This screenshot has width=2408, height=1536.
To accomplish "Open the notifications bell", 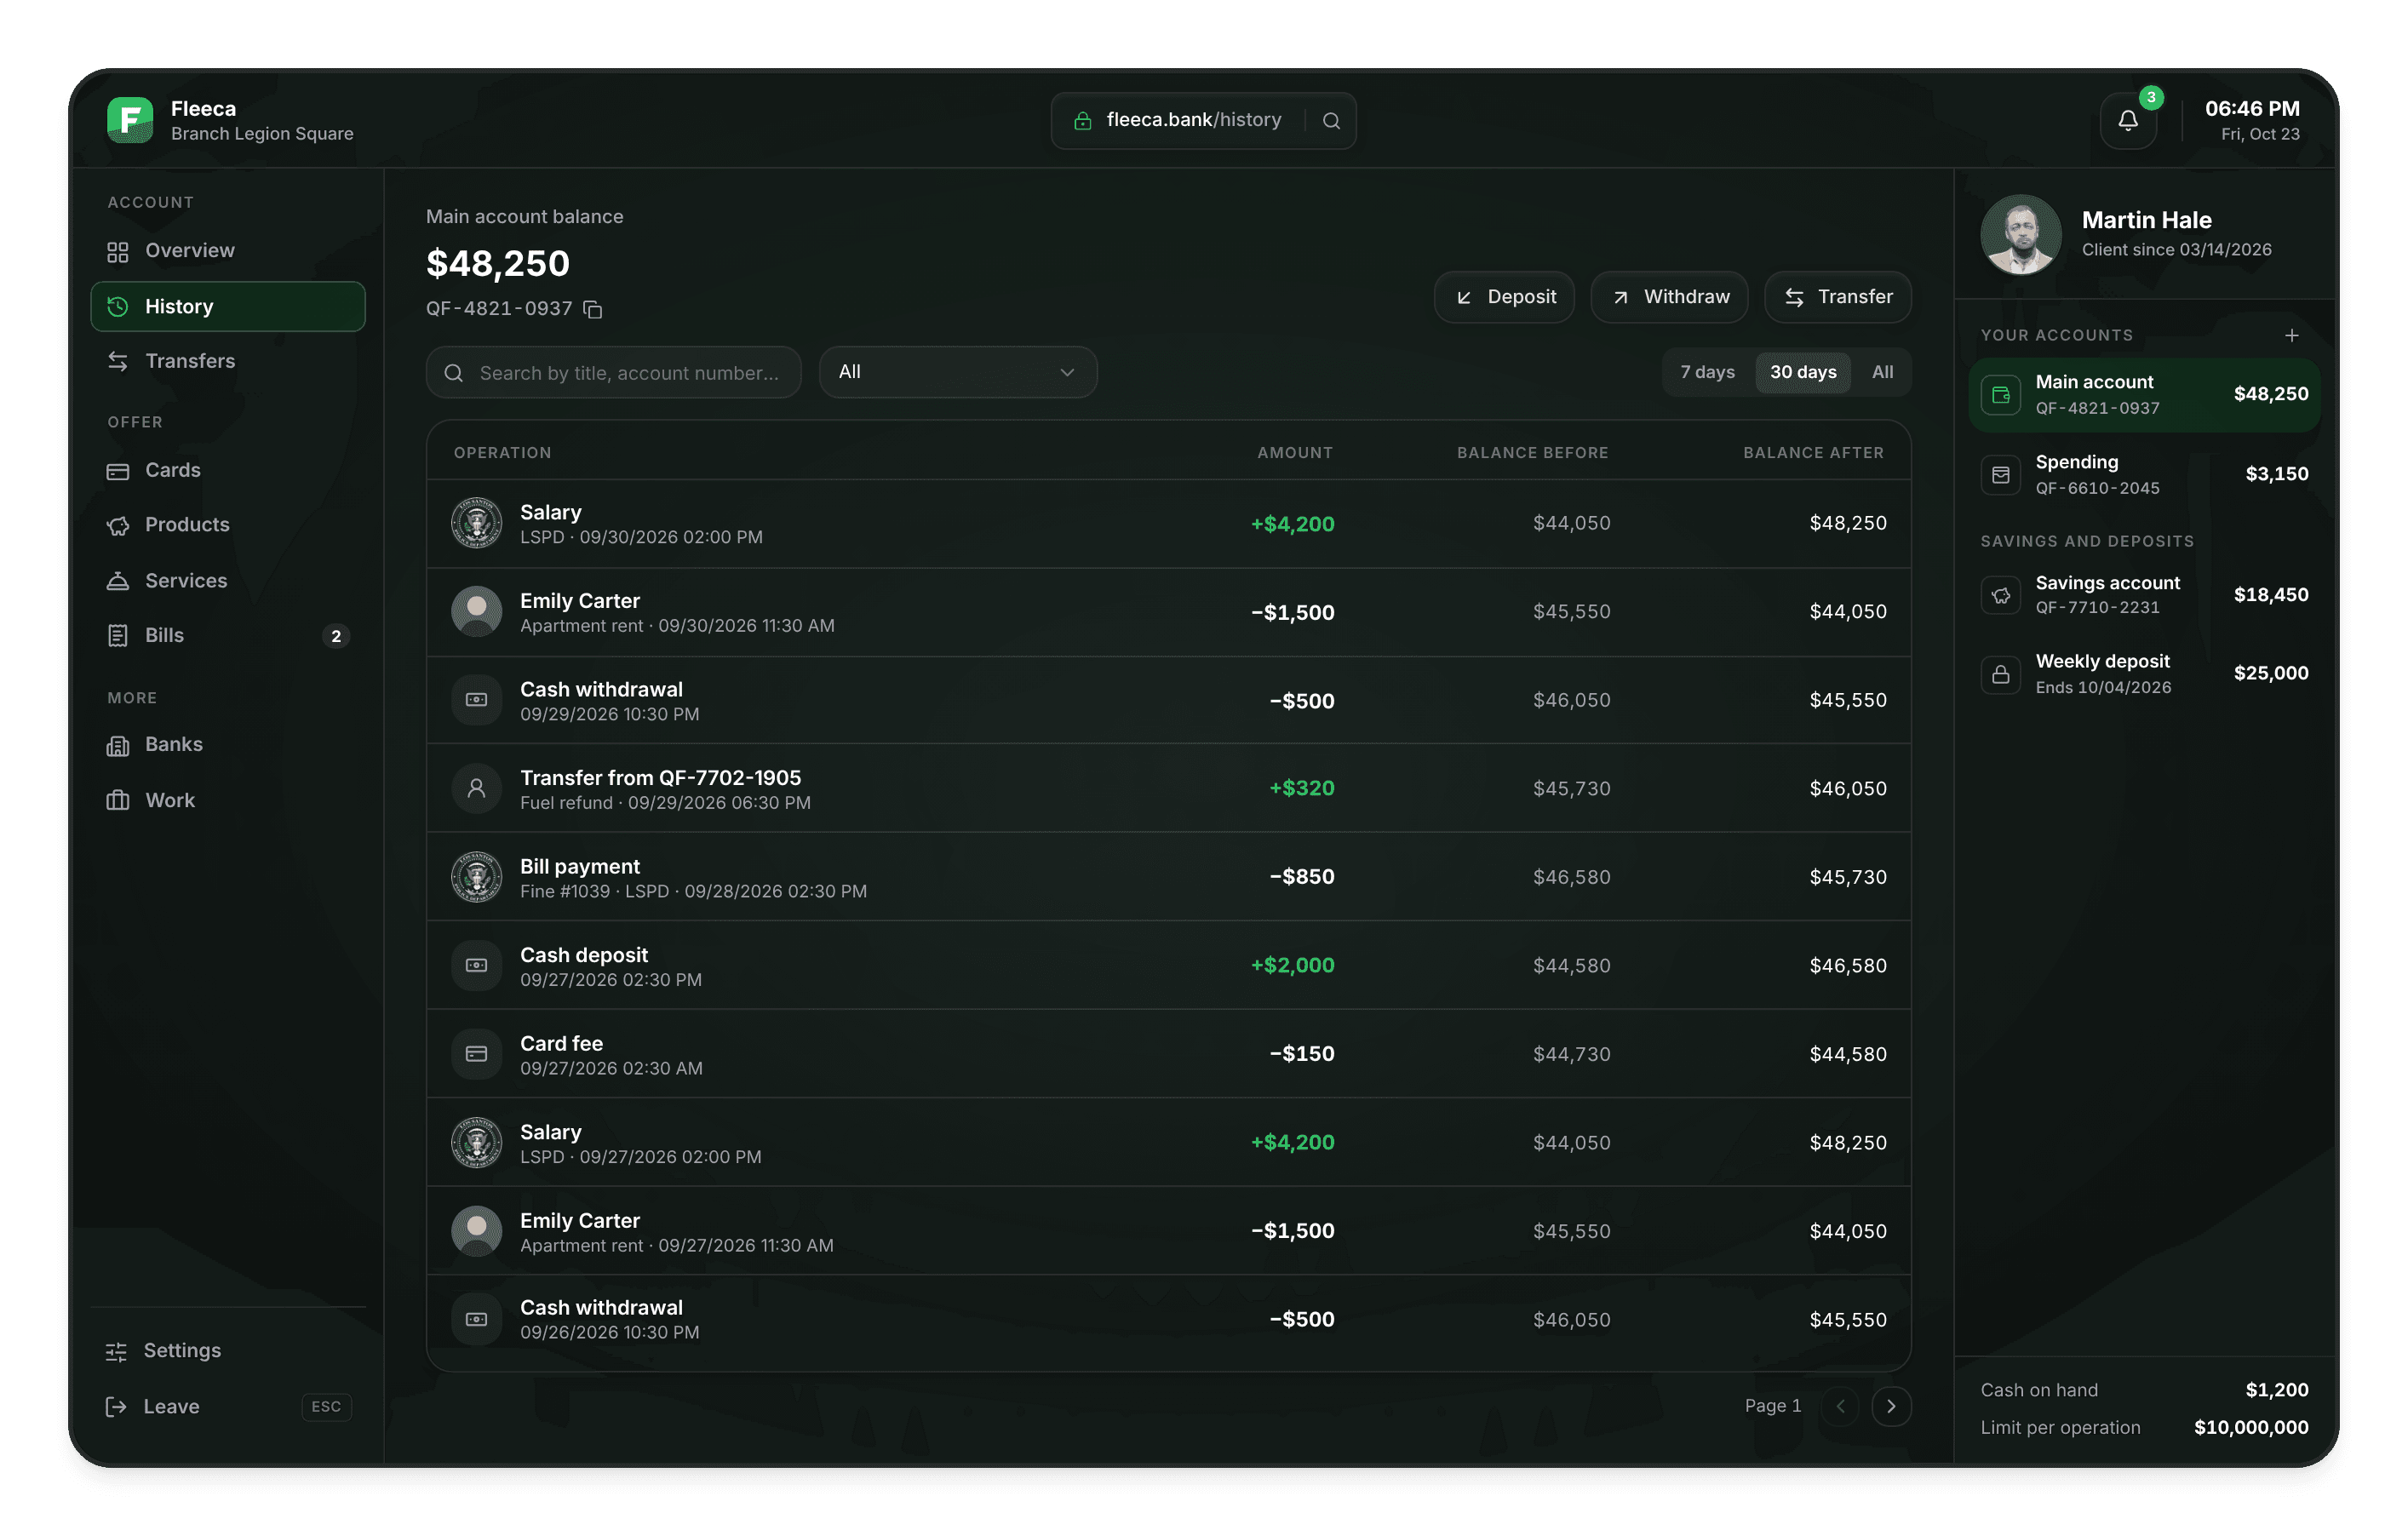I will (2127, 121).
